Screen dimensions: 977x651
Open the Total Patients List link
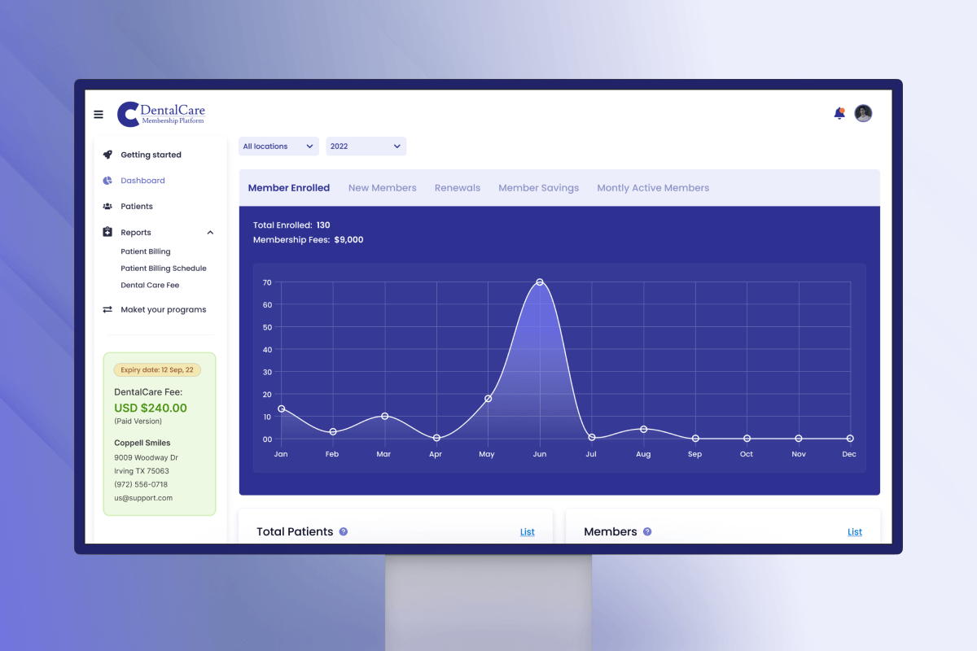click(528, 532)
